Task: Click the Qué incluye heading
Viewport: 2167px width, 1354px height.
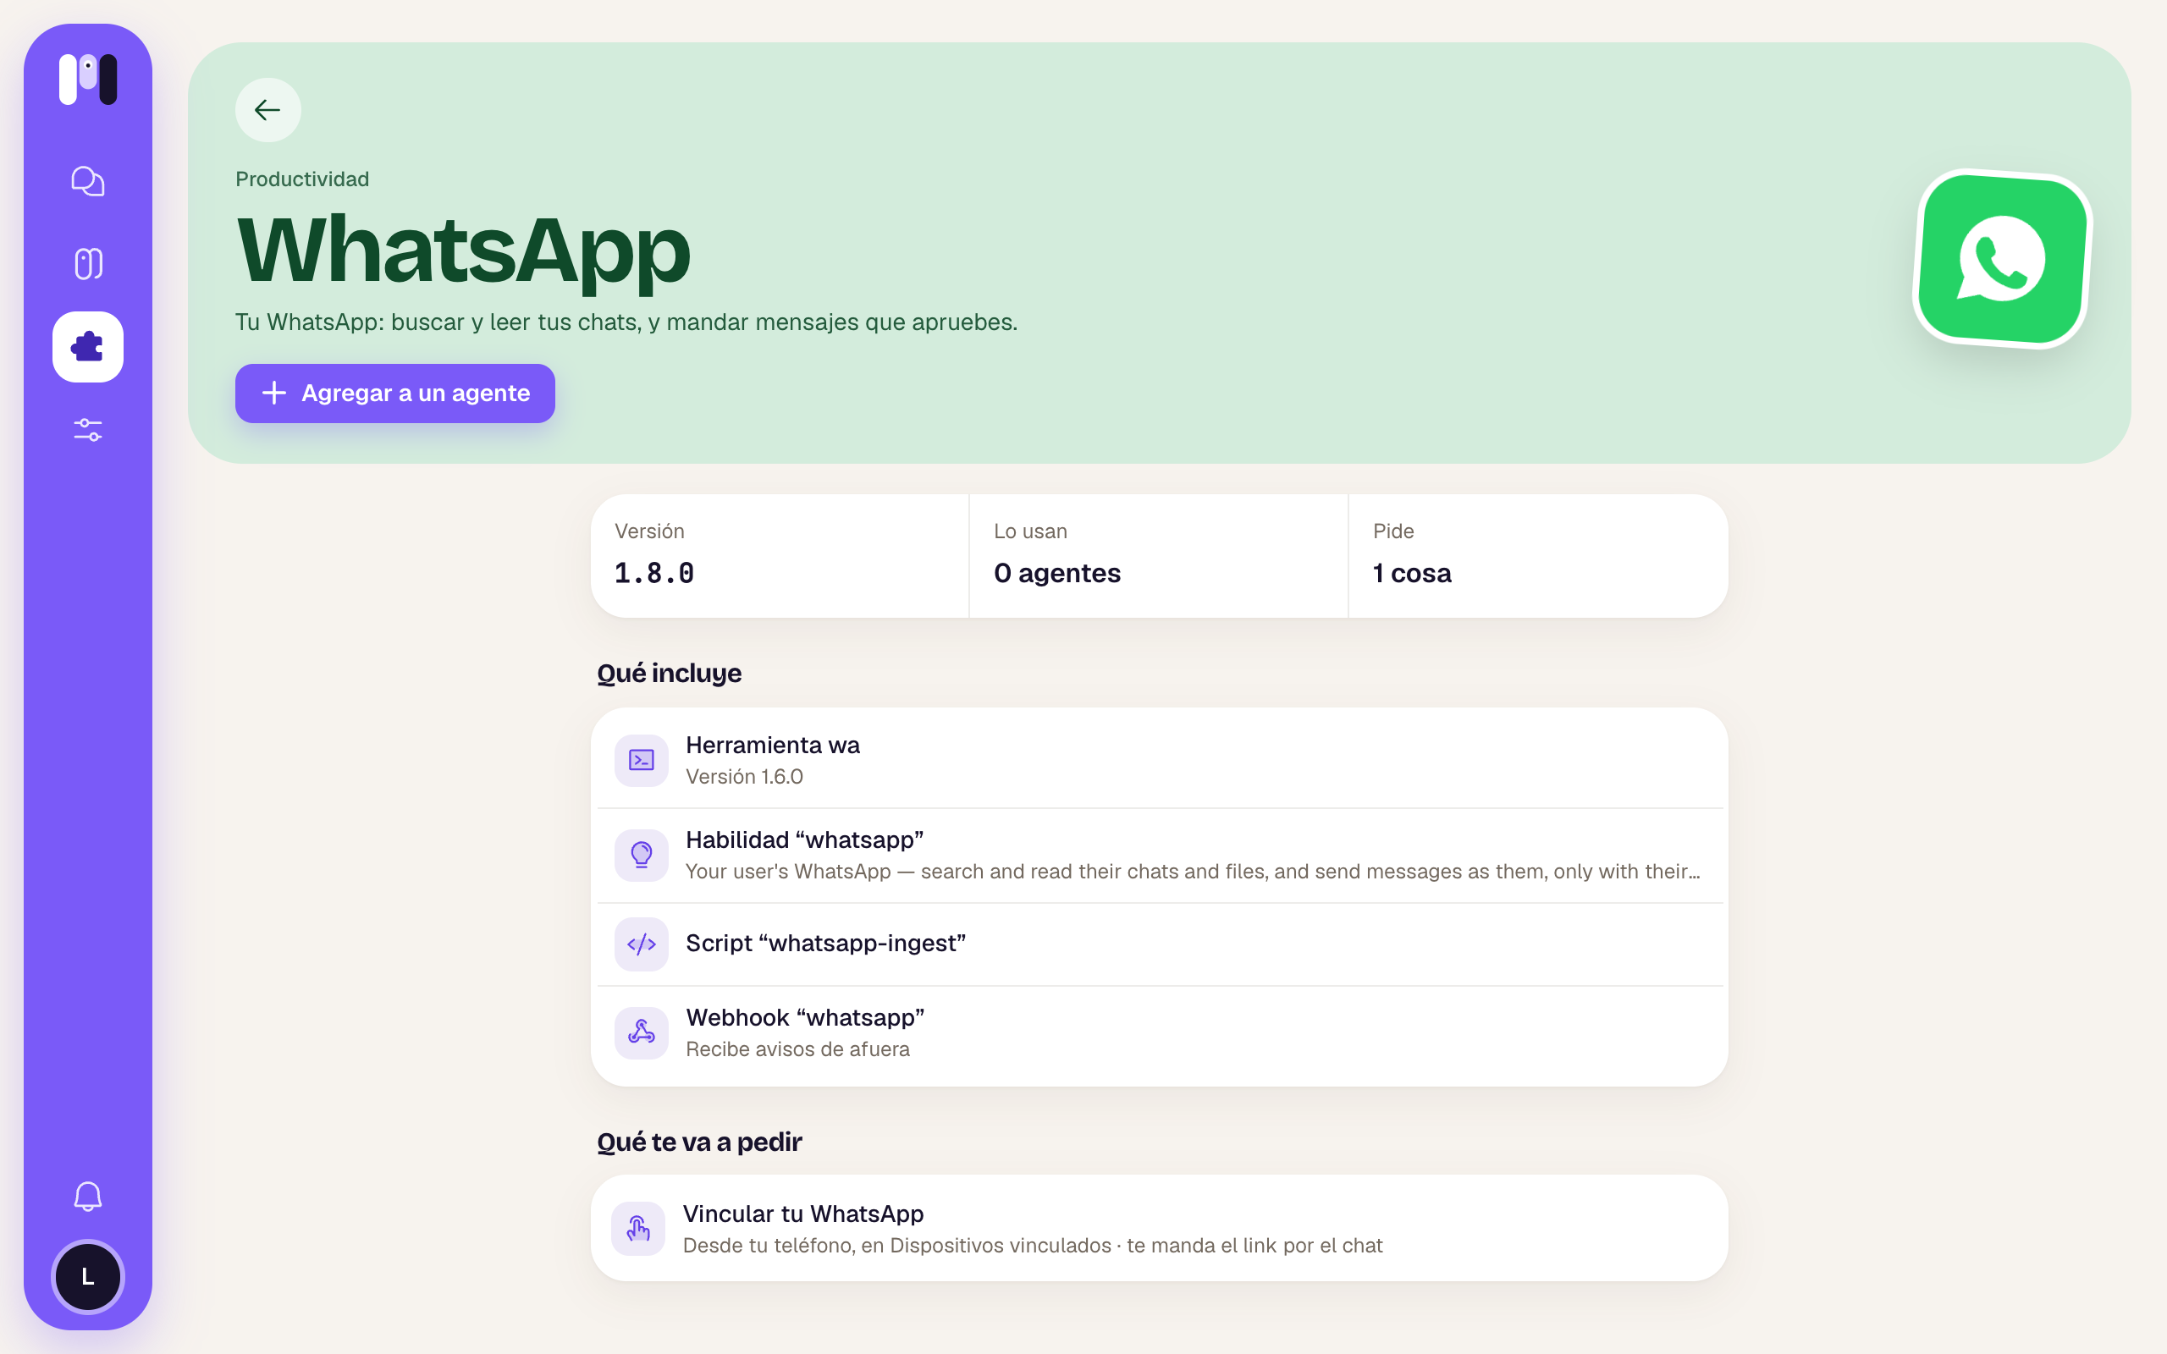Action: [669, 674]
